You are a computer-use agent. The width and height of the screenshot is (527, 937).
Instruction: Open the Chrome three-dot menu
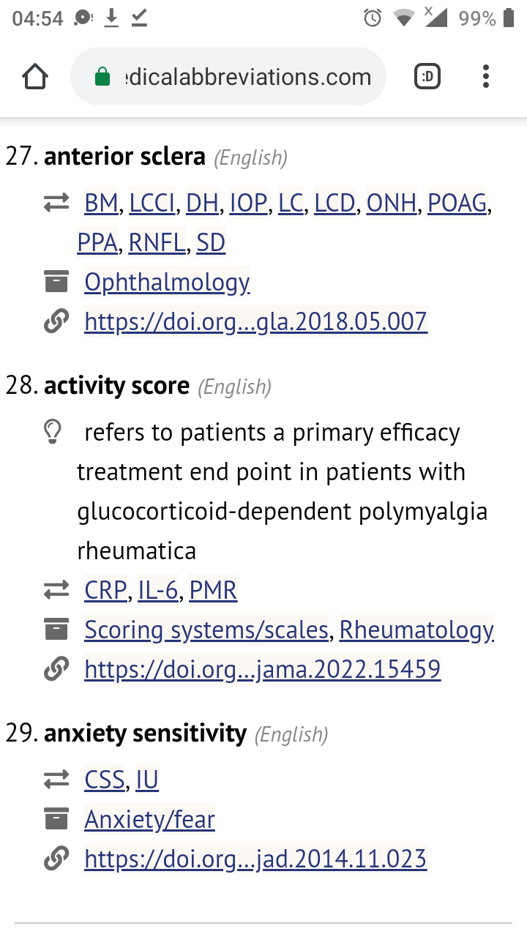coord(486,76)
